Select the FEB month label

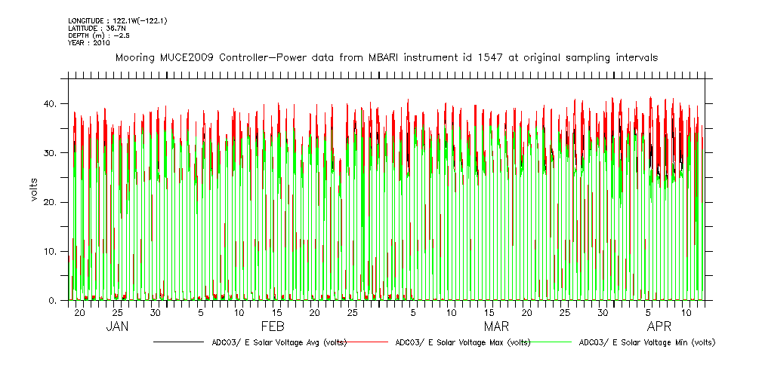273,326
